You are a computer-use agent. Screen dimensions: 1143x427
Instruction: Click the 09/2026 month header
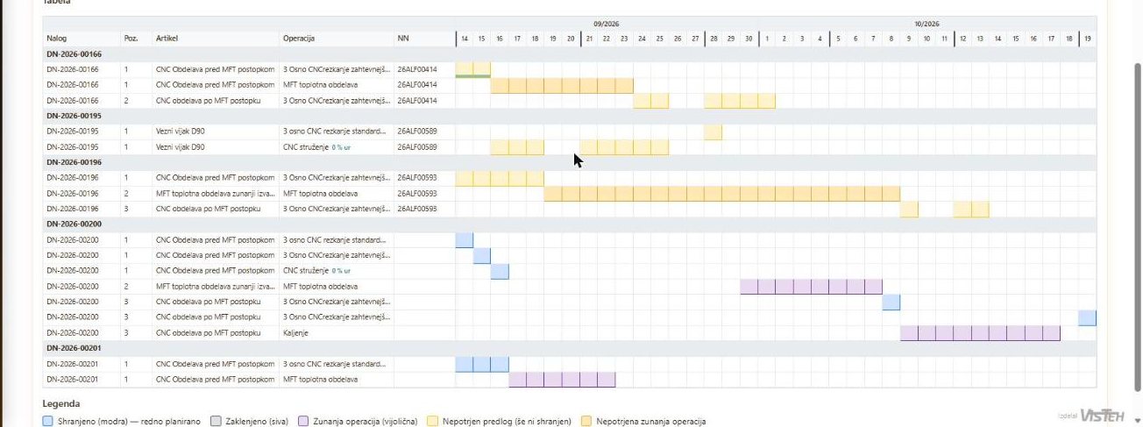[606, 24]
